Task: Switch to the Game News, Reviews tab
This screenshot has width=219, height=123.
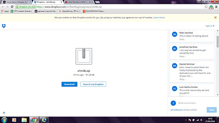Action: tap(17, 2)
